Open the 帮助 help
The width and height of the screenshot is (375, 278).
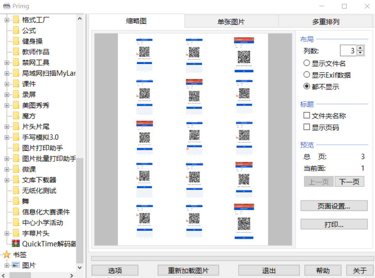[323, 270]
